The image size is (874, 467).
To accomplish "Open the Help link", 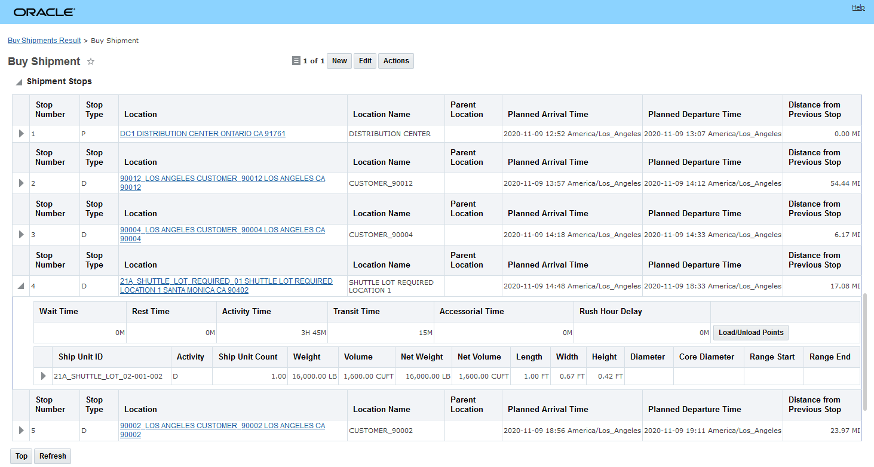I will (858, 7).
